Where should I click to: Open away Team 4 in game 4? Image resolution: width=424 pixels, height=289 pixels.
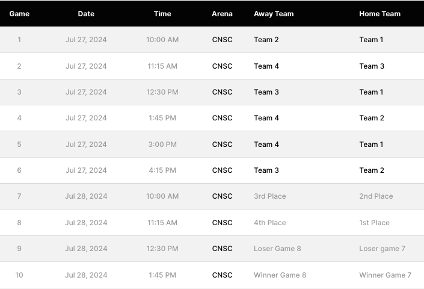point(266,118)
